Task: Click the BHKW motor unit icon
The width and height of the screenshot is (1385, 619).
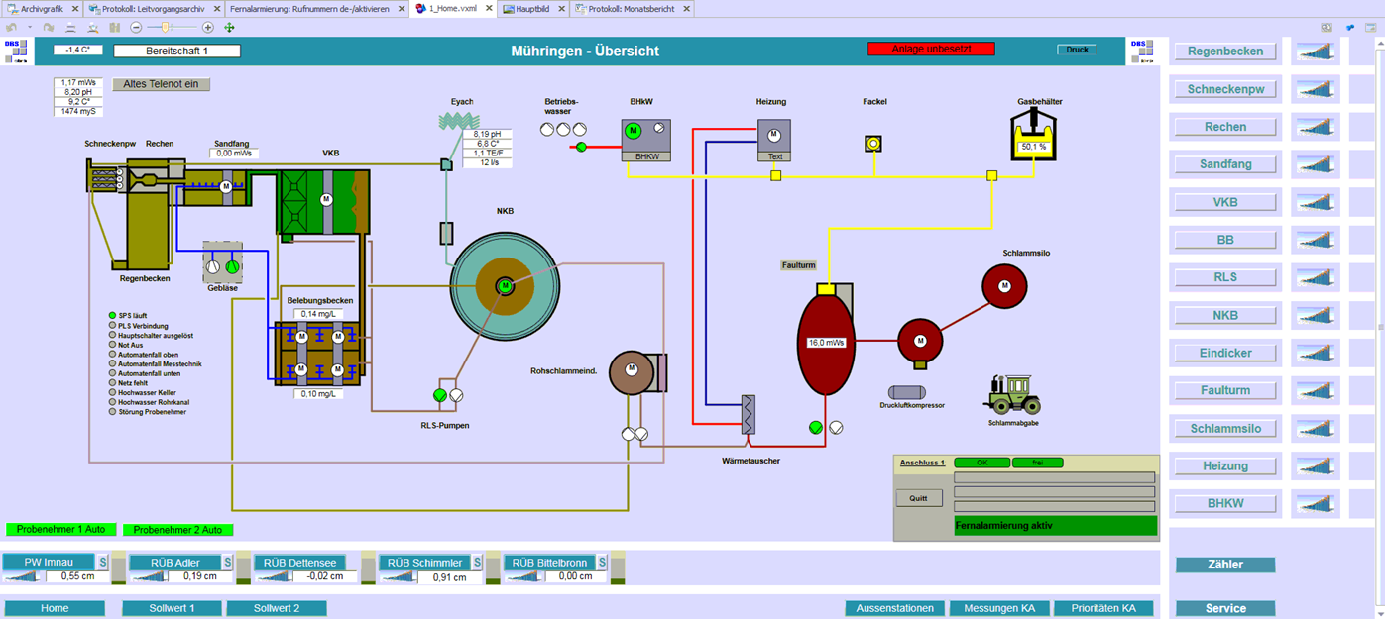Action: pos(645,137)
